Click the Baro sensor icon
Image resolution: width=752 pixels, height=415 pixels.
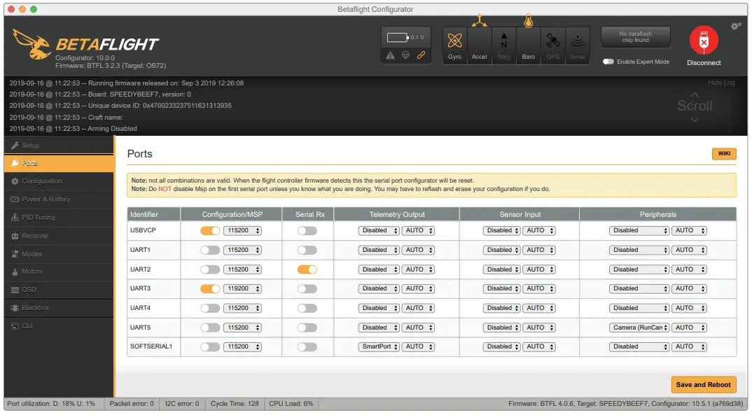point(528,21)
